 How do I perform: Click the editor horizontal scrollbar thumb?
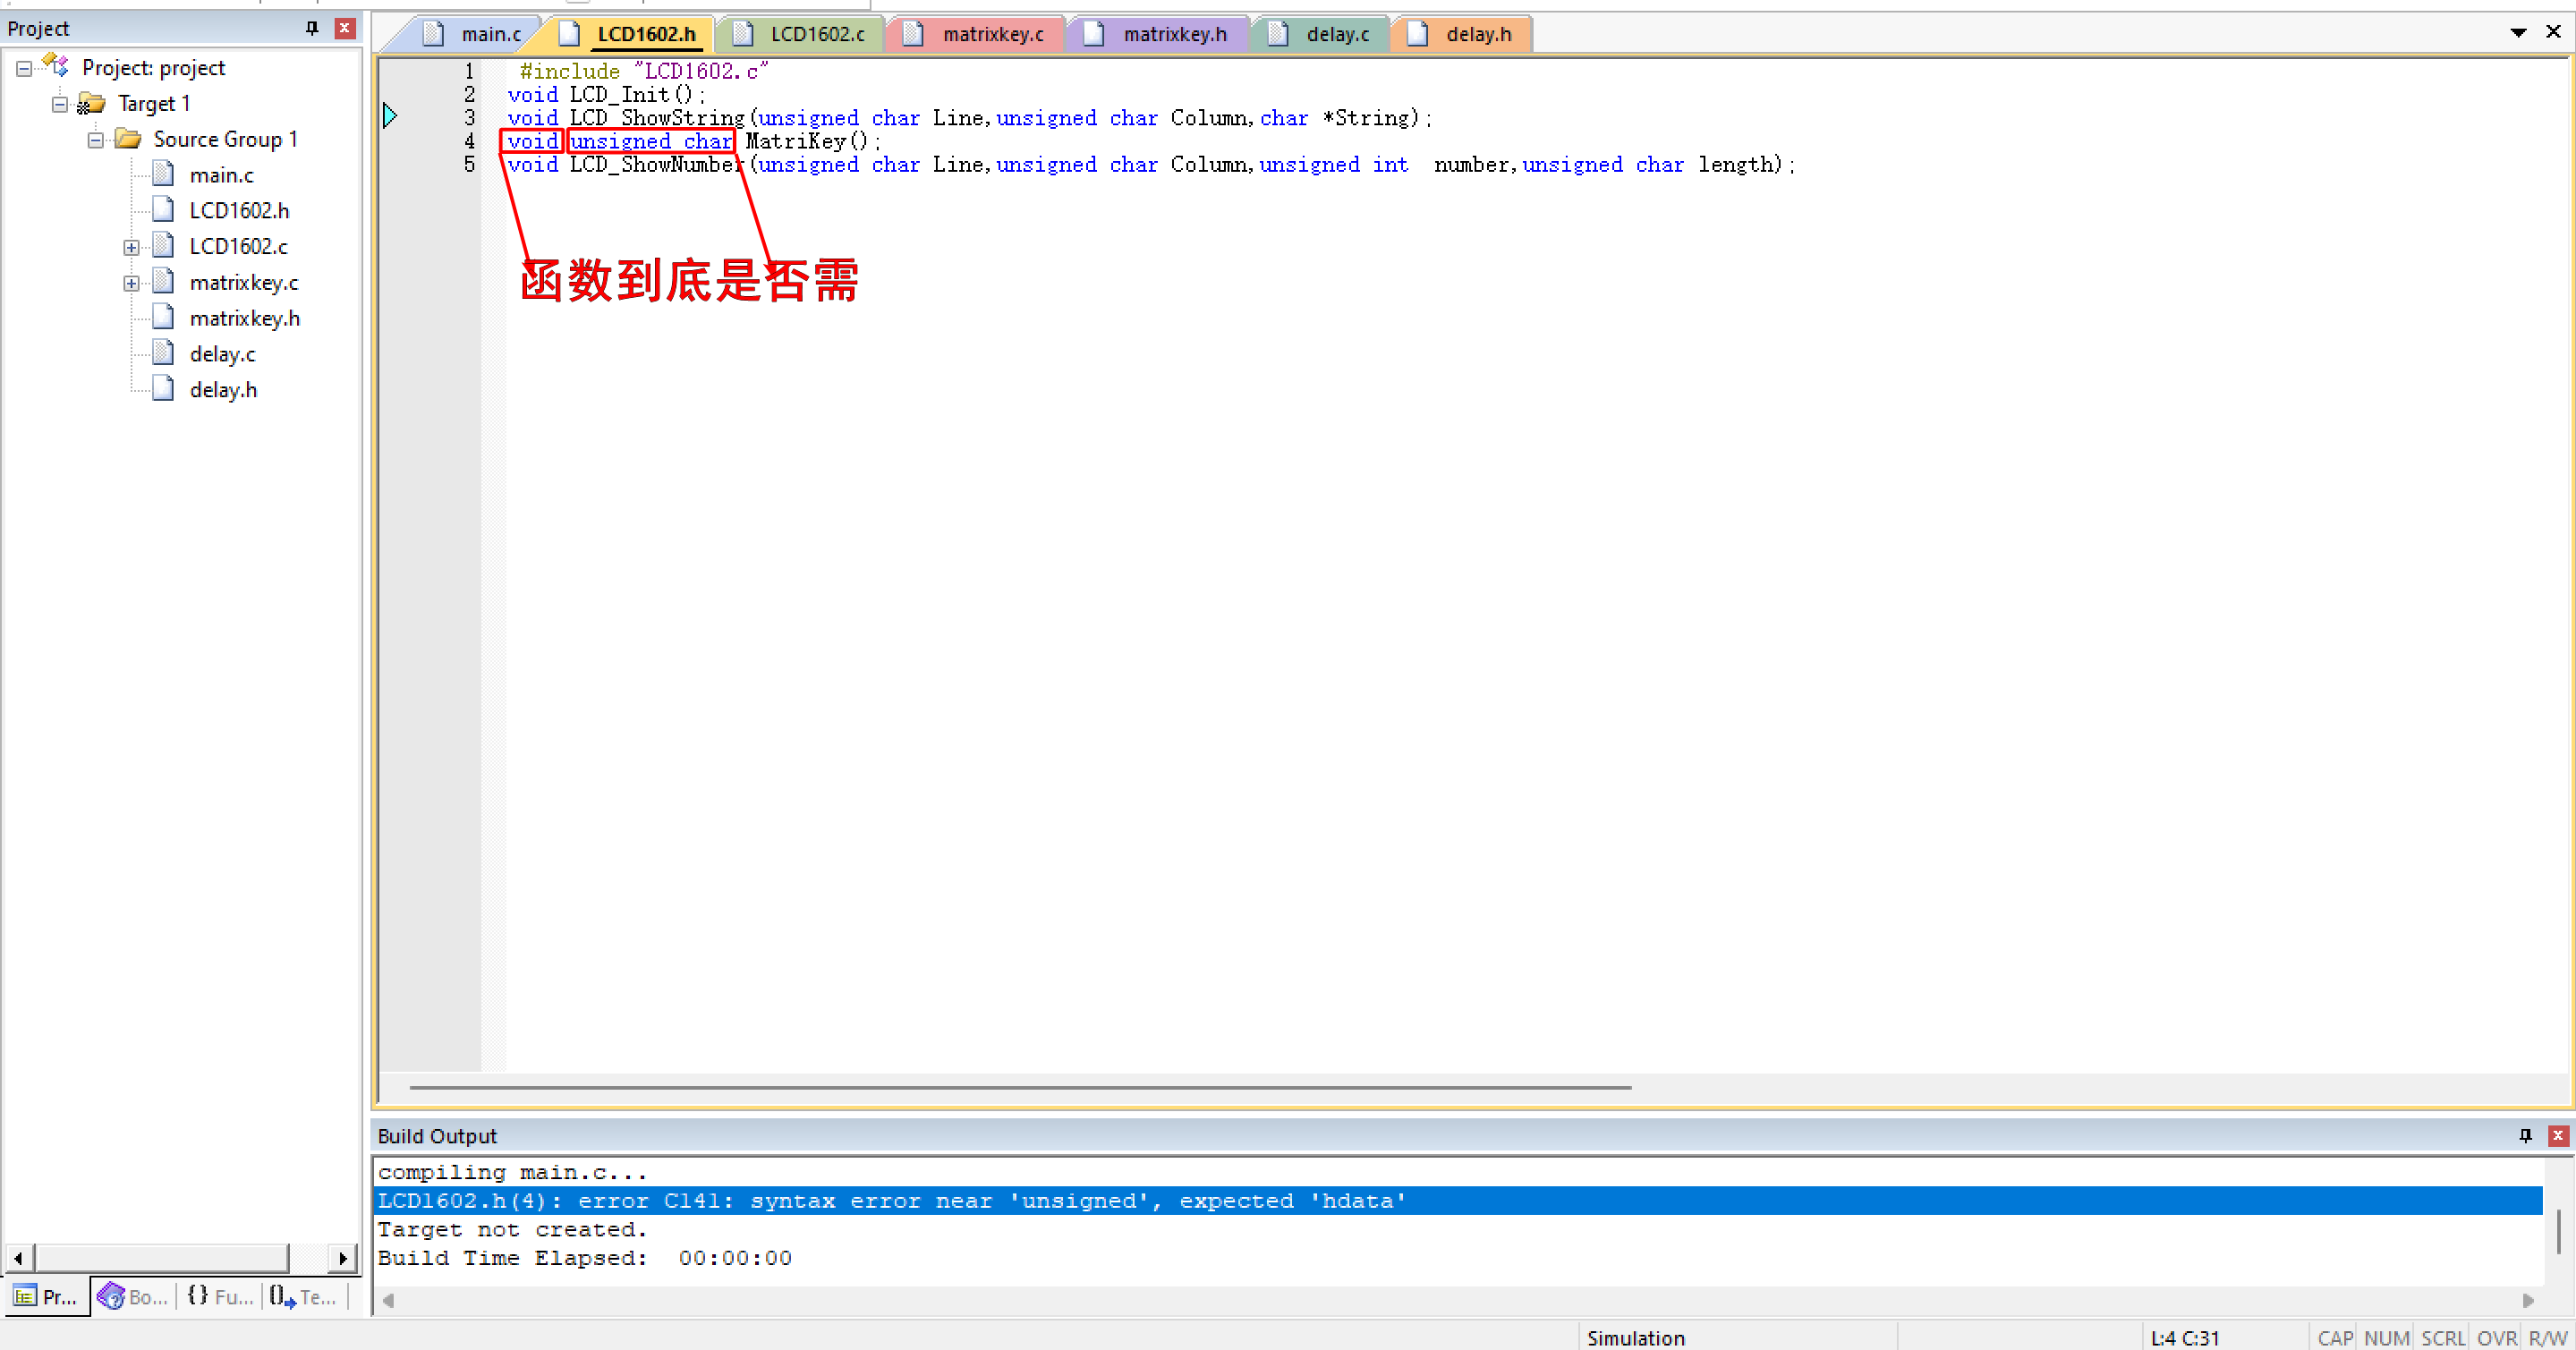point(1020,1087)
